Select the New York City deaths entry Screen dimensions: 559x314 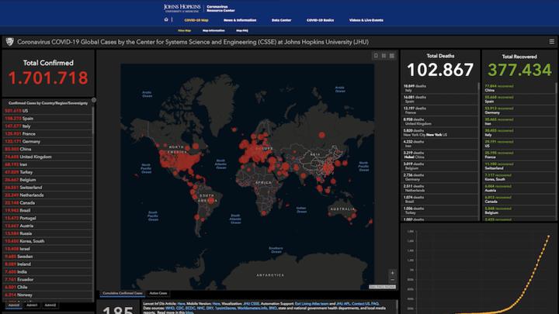[x=440, y=133]
